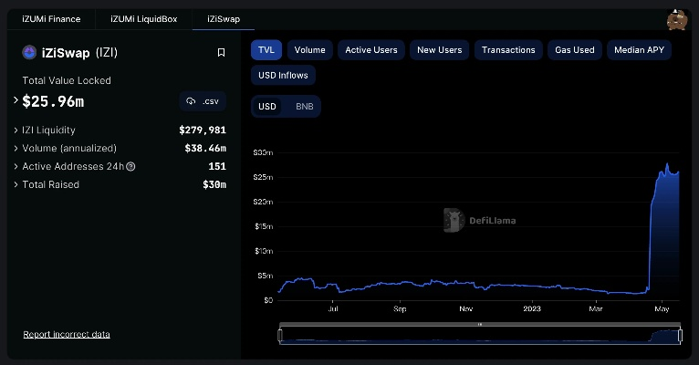Viewport: 699px width, 365px height.
Task: Expand the Total Value Locked breakdown
Action: coord(16,99)
